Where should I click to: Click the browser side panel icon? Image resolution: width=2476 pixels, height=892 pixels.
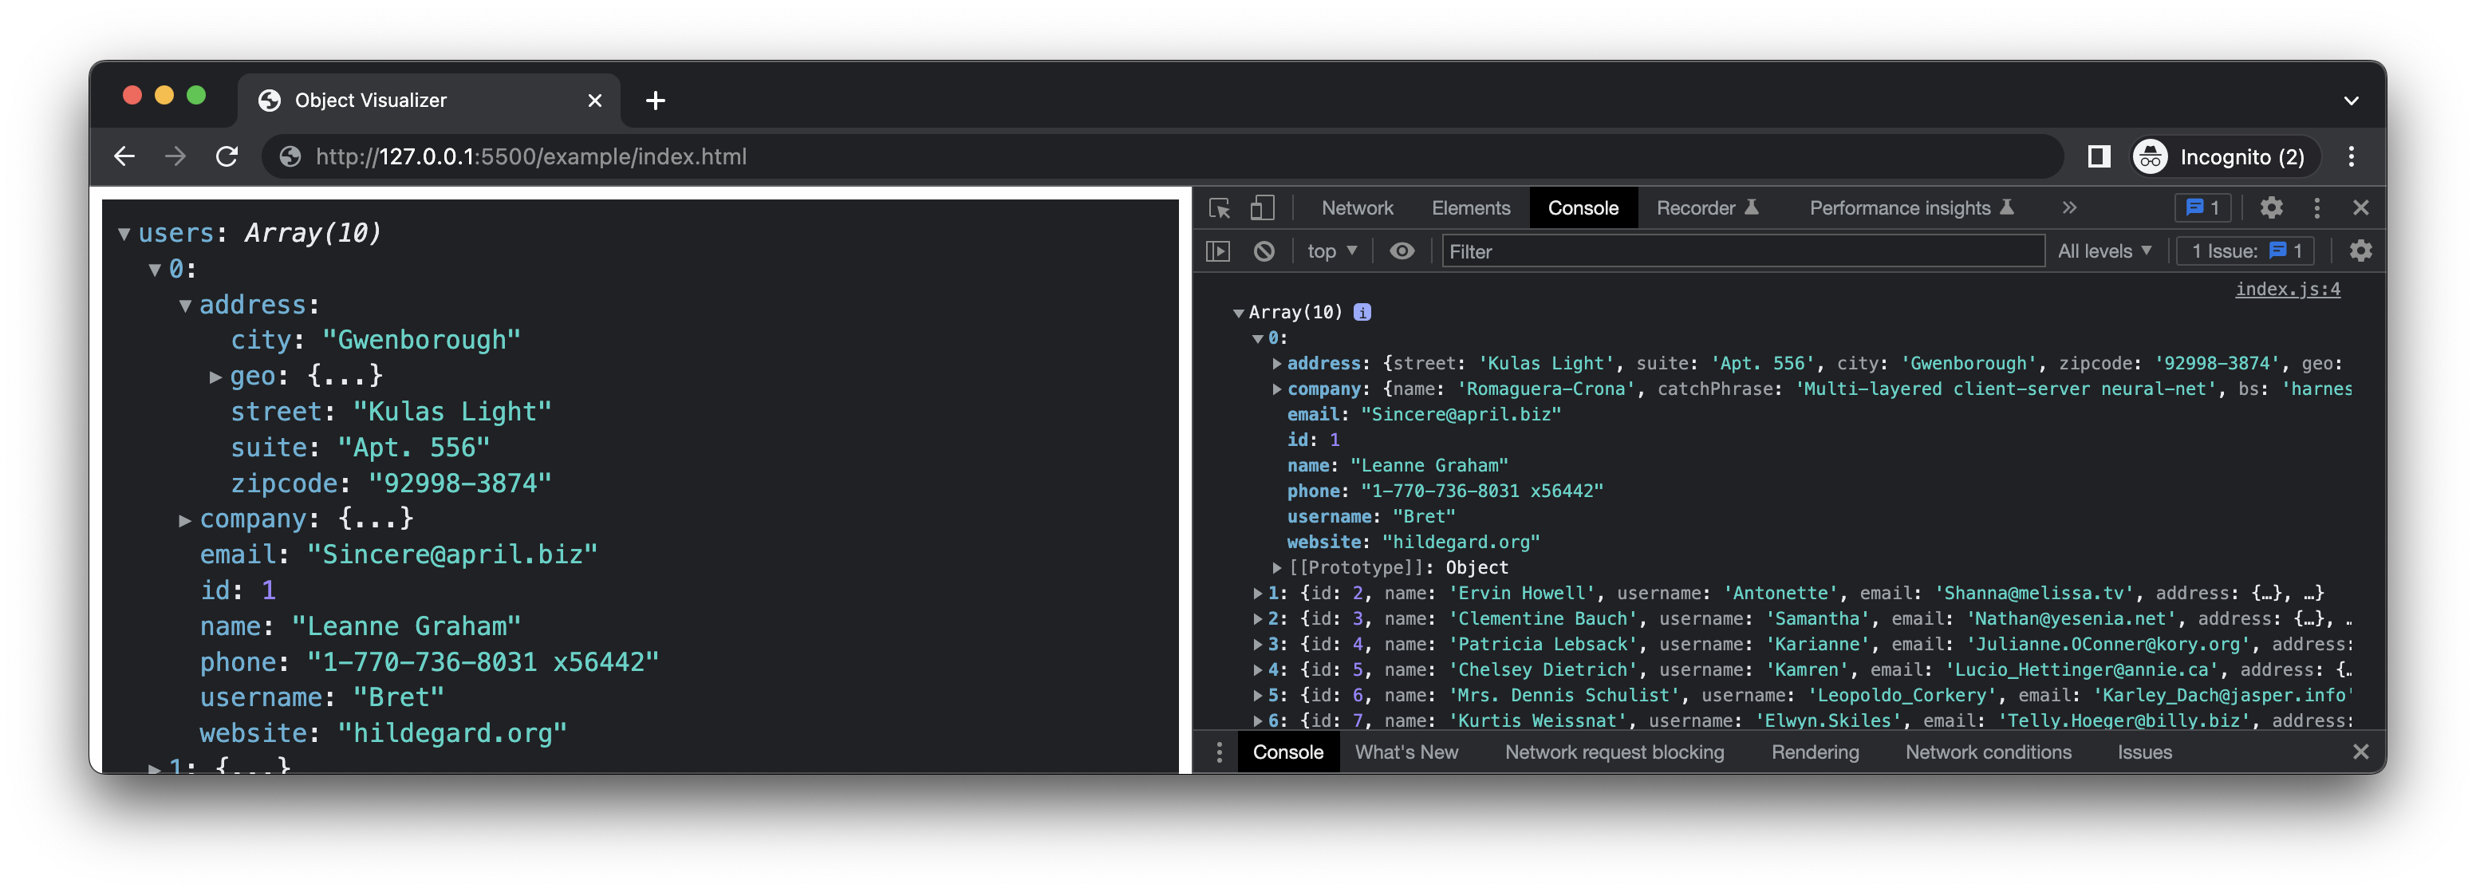coord(2099,156)
